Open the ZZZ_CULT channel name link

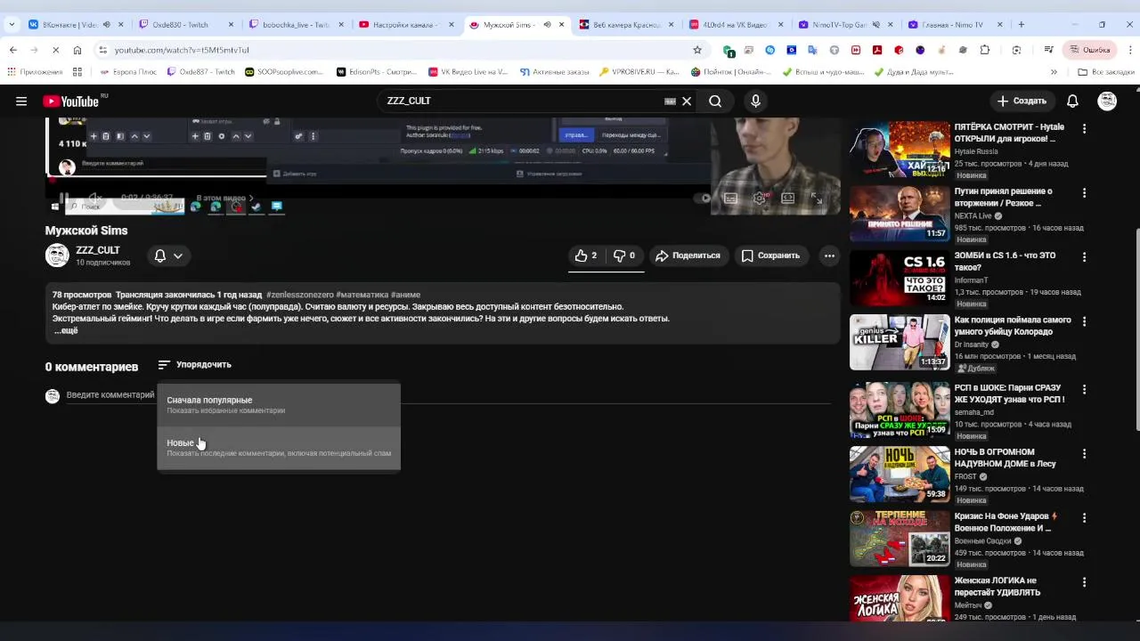(x=98, y=250)
